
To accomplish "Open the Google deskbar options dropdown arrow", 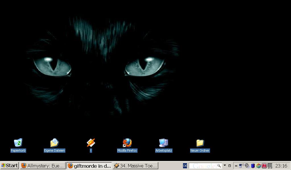I will click(225, 165).
